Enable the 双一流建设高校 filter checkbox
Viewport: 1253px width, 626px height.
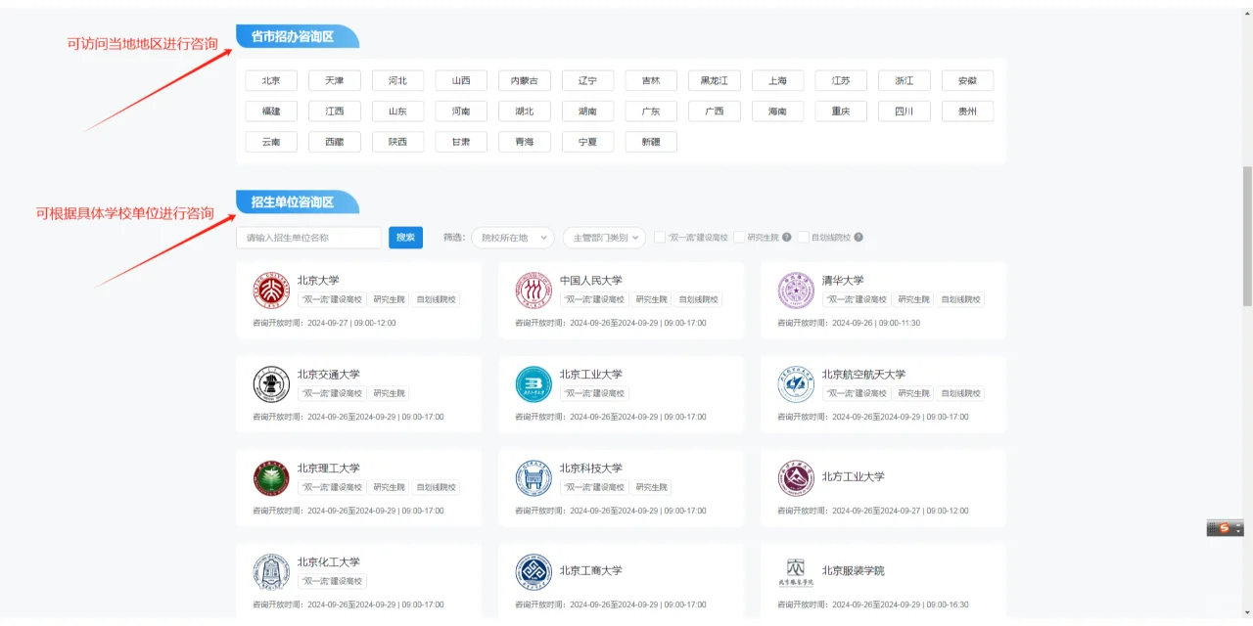coord(660,237)
